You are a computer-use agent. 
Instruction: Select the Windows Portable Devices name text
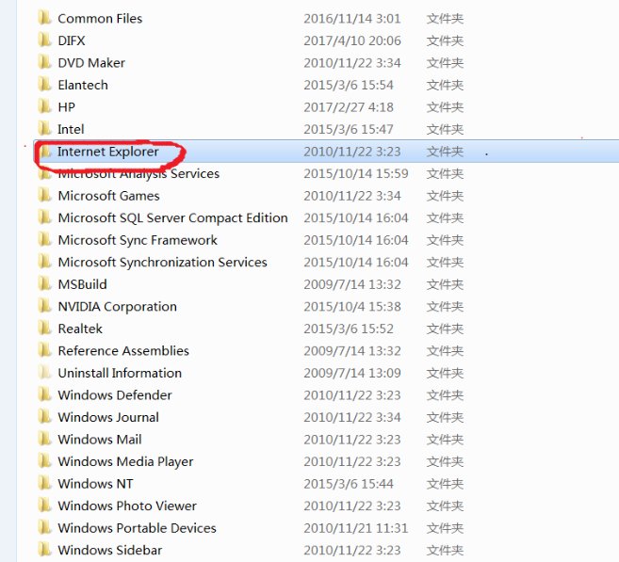click(138, 528)
